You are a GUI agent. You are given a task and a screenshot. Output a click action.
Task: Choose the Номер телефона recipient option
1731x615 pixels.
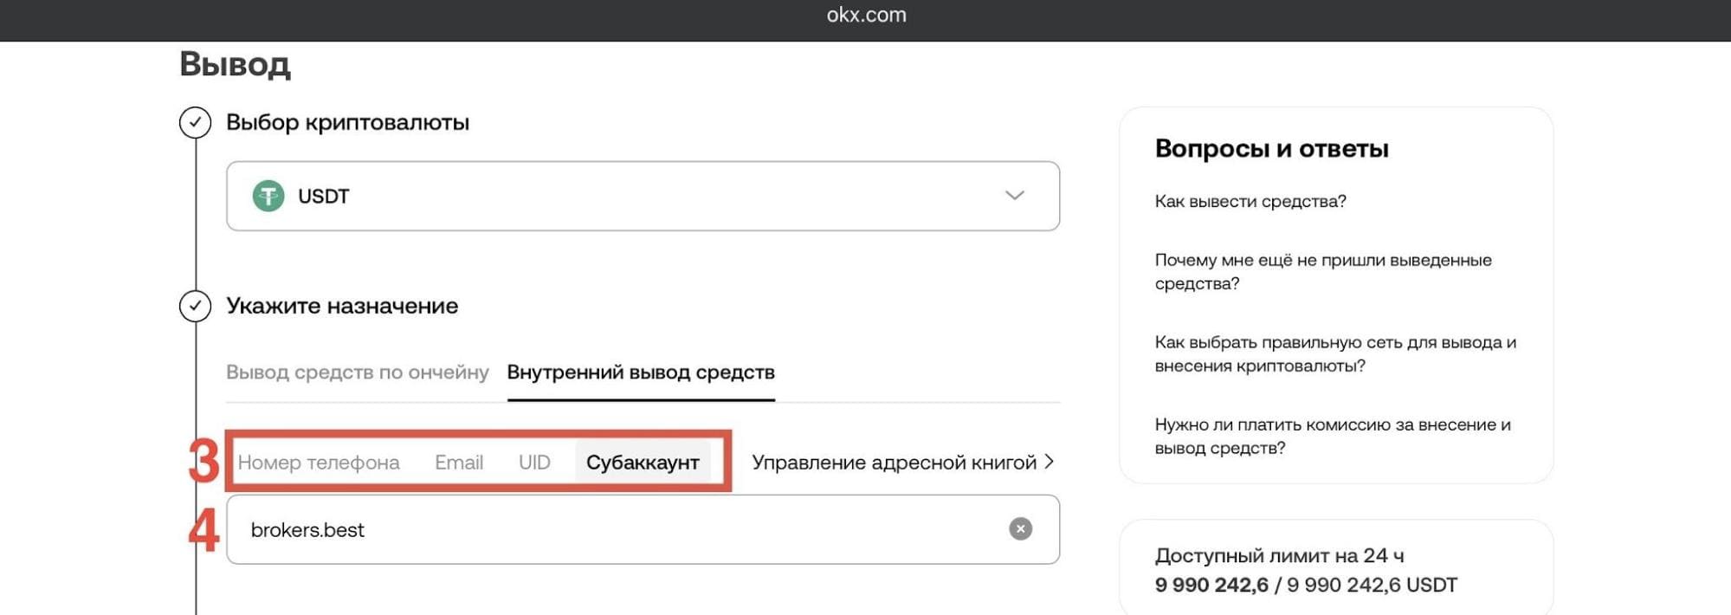click(319, 463)
